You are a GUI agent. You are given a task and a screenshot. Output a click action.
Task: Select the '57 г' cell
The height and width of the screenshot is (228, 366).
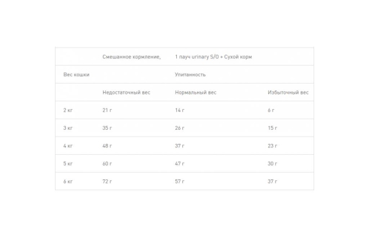pyautogui.click(x=179, y=181)
